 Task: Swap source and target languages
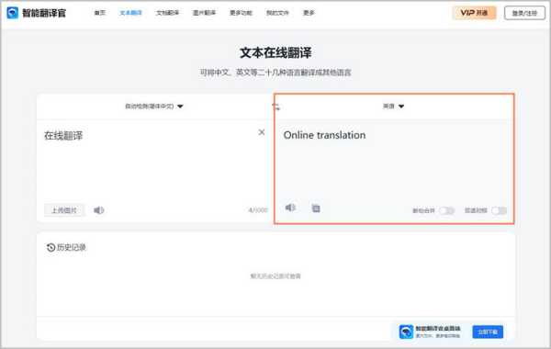(x=275, y=107)
